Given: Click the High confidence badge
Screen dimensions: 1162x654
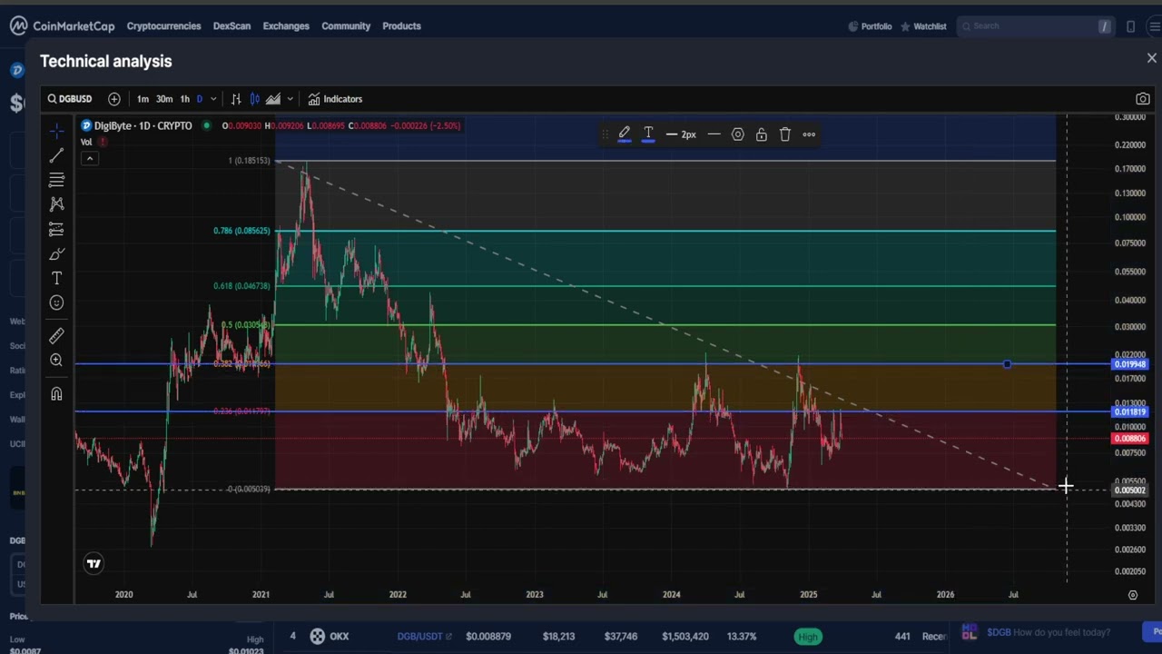Looking at the screenshot, I should tap(808, 637).
